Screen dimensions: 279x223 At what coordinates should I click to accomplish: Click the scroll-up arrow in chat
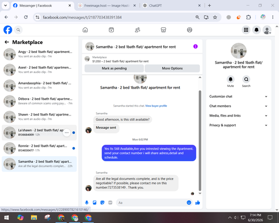[200, 77]
